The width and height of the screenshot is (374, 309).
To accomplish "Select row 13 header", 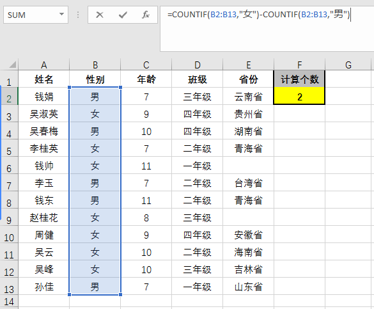I will (x=9, y=286).
